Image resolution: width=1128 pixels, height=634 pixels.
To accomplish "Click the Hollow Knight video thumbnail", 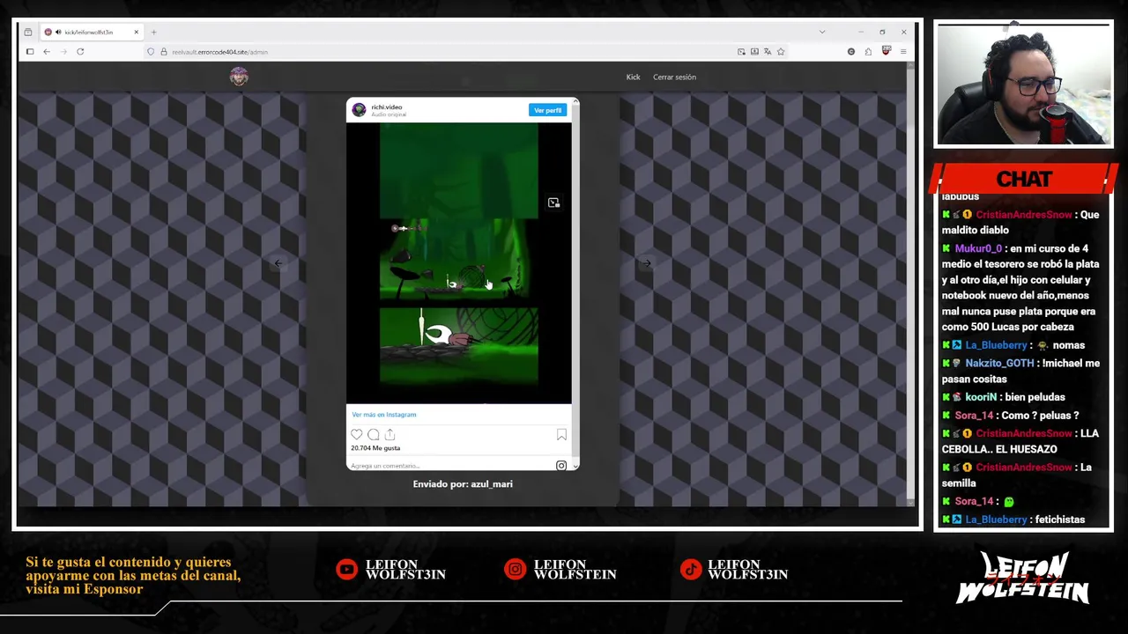I will pos(458,262).
